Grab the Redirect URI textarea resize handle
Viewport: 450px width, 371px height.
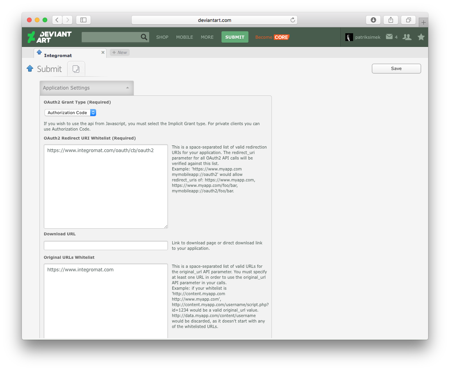pyautogui.click(x=166, y=227)
